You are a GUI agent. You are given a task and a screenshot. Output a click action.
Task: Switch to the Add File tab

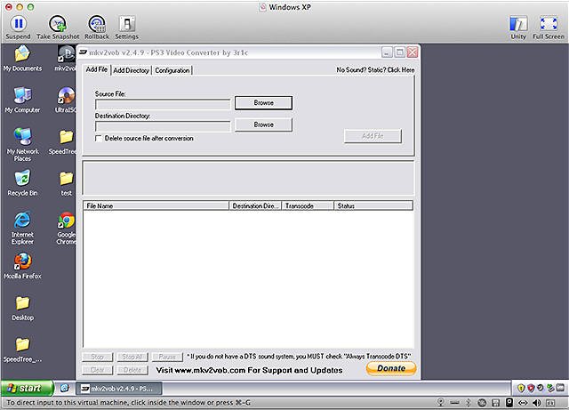tap(97, 69)
